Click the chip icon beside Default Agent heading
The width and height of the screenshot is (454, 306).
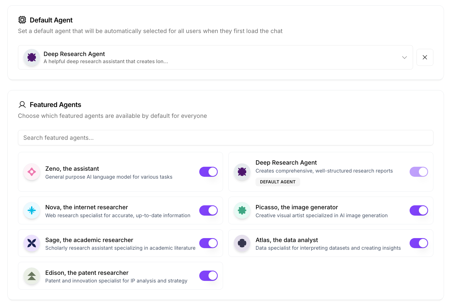point(22,20)
